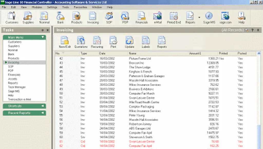Open the Bank toolbar icon
The image size is (263, 149).
coord(60,18)
